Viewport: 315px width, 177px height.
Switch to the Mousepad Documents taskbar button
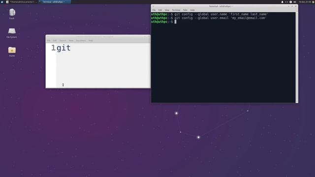coord(22,2)
